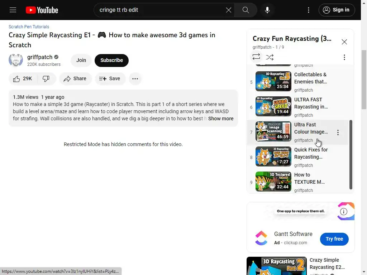Dislike the video with thumbs down
The height and width of the screenshot is (275, 367).
[x=46, y=78]
